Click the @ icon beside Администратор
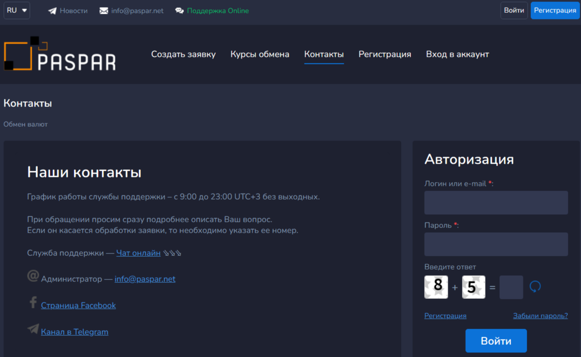 (x=33, y=276)
